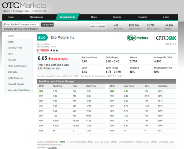Image resolution: width=184 pixels, height=149 pixels.
Task: Select the ETRF ask row at 8.00
Action: pos(142,126)
